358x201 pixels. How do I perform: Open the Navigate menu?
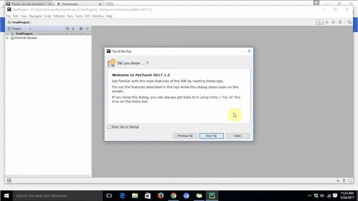pos(35,16)
